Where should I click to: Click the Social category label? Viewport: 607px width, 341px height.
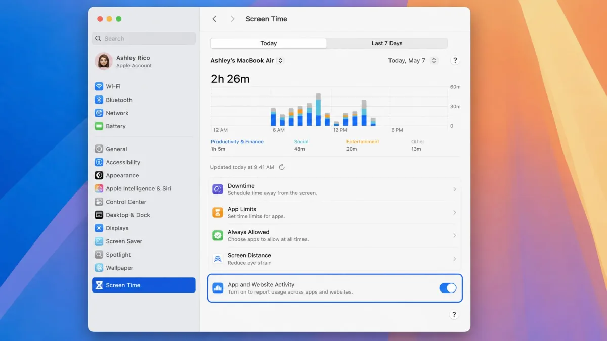[301, 142]
